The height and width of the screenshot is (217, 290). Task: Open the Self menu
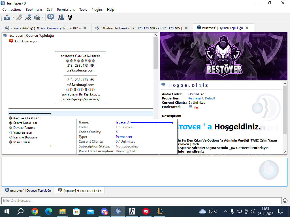coord(50,10)
